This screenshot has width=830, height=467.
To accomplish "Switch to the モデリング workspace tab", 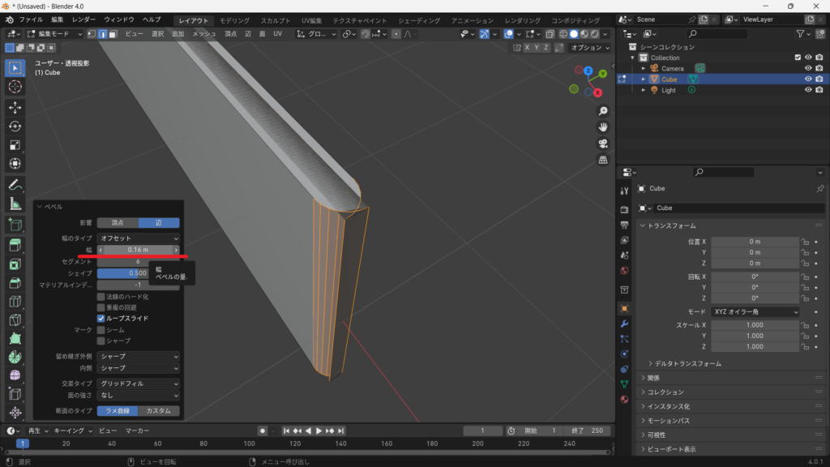I will pos(235,20).
